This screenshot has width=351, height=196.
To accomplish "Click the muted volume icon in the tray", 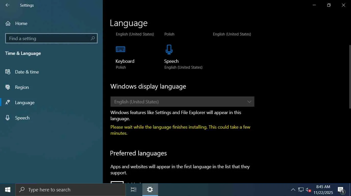I will tap(308, 190).
